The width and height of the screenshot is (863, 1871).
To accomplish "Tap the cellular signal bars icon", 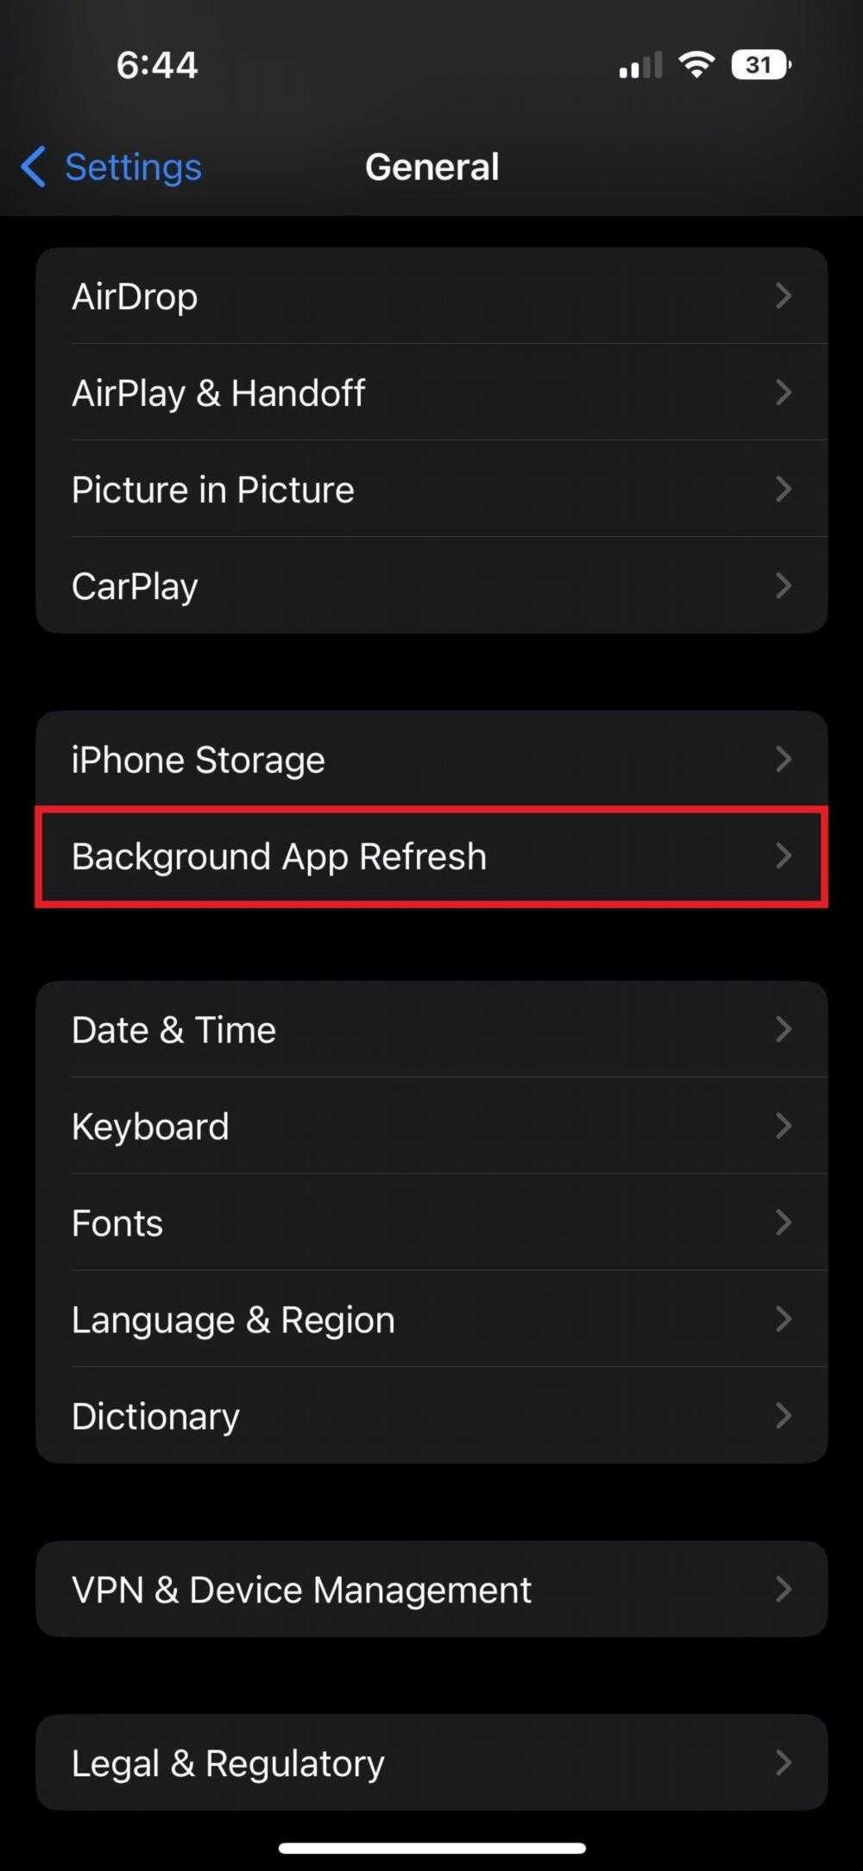I will point(640,66).
